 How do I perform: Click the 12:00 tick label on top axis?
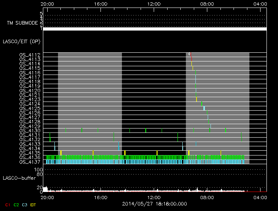pyautogui.click(x=154, y=4)
